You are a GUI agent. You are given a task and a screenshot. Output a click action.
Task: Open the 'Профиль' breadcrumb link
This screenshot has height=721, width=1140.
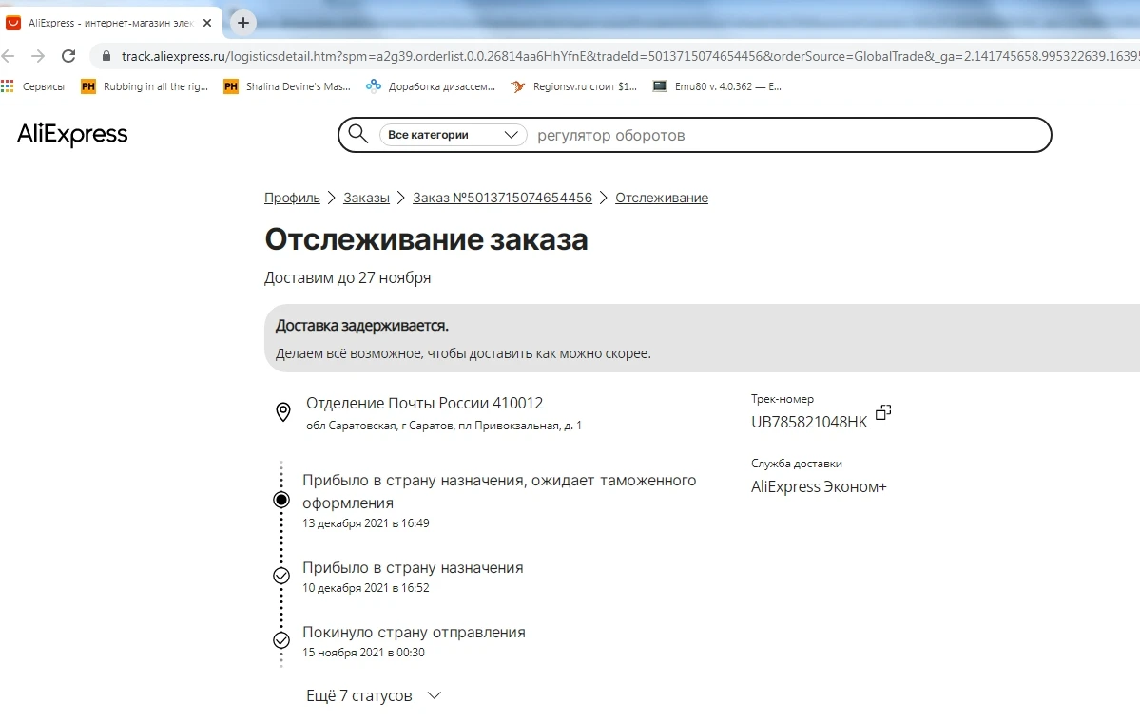tap(292, 198)
